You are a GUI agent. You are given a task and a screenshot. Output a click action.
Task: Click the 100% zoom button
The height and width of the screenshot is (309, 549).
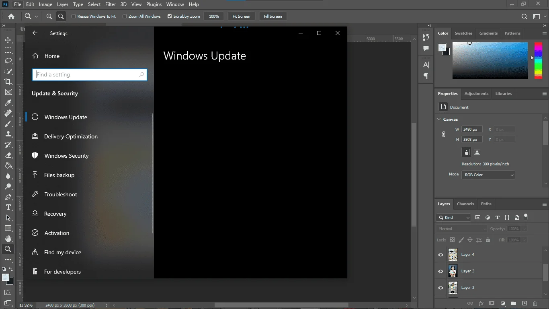[214, 16]
